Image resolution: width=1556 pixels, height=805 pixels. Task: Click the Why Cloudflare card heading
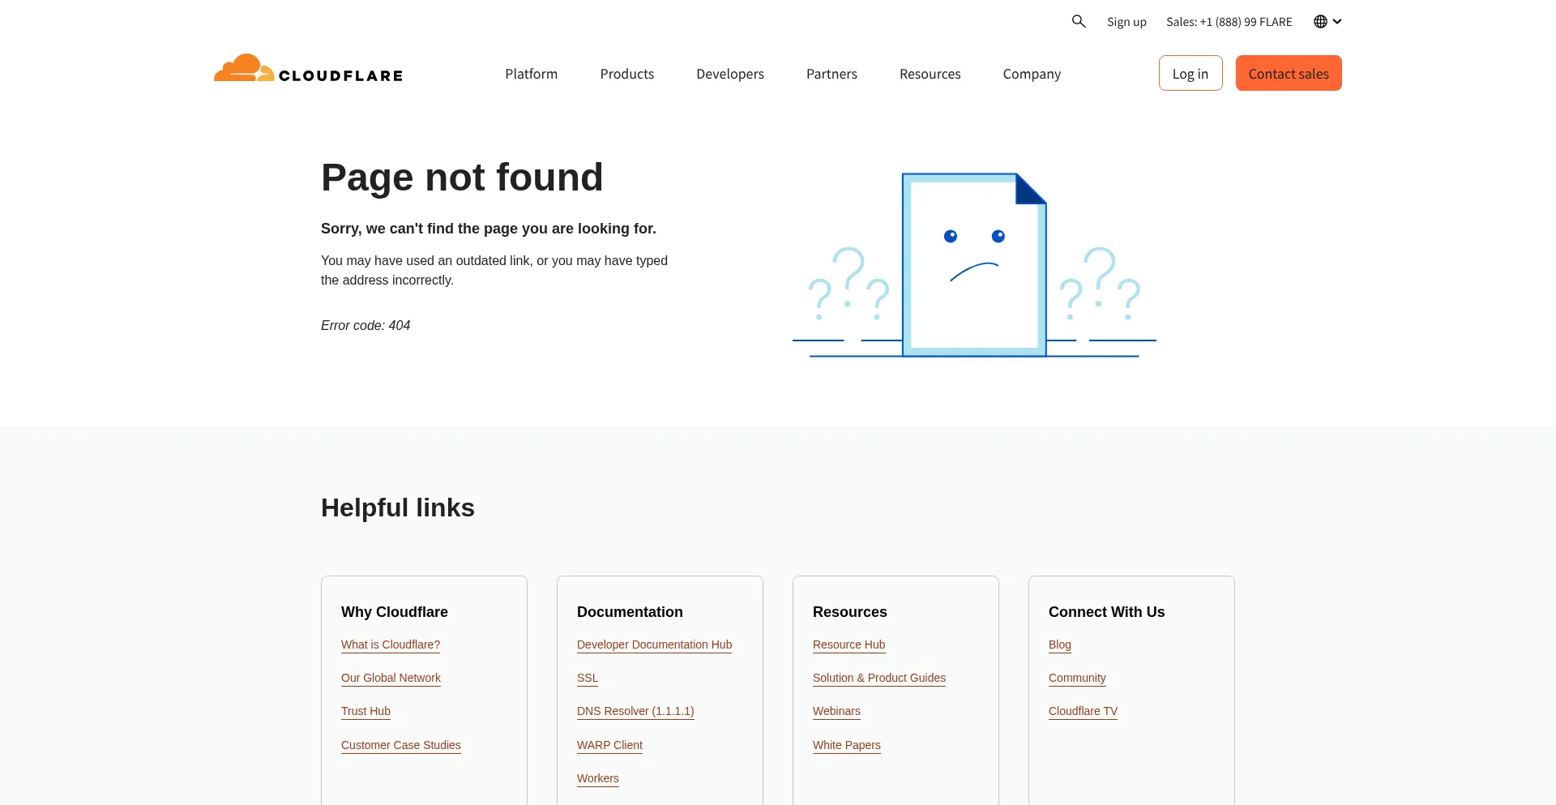(x=395, y=612)
